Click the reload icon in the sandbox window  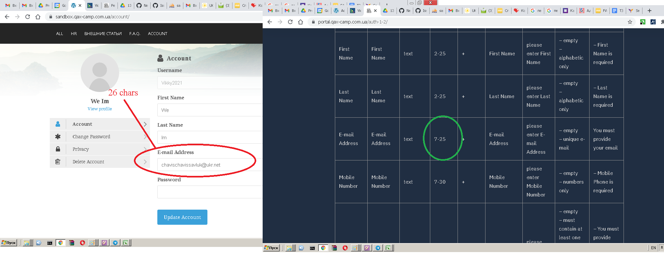[28, 17]
